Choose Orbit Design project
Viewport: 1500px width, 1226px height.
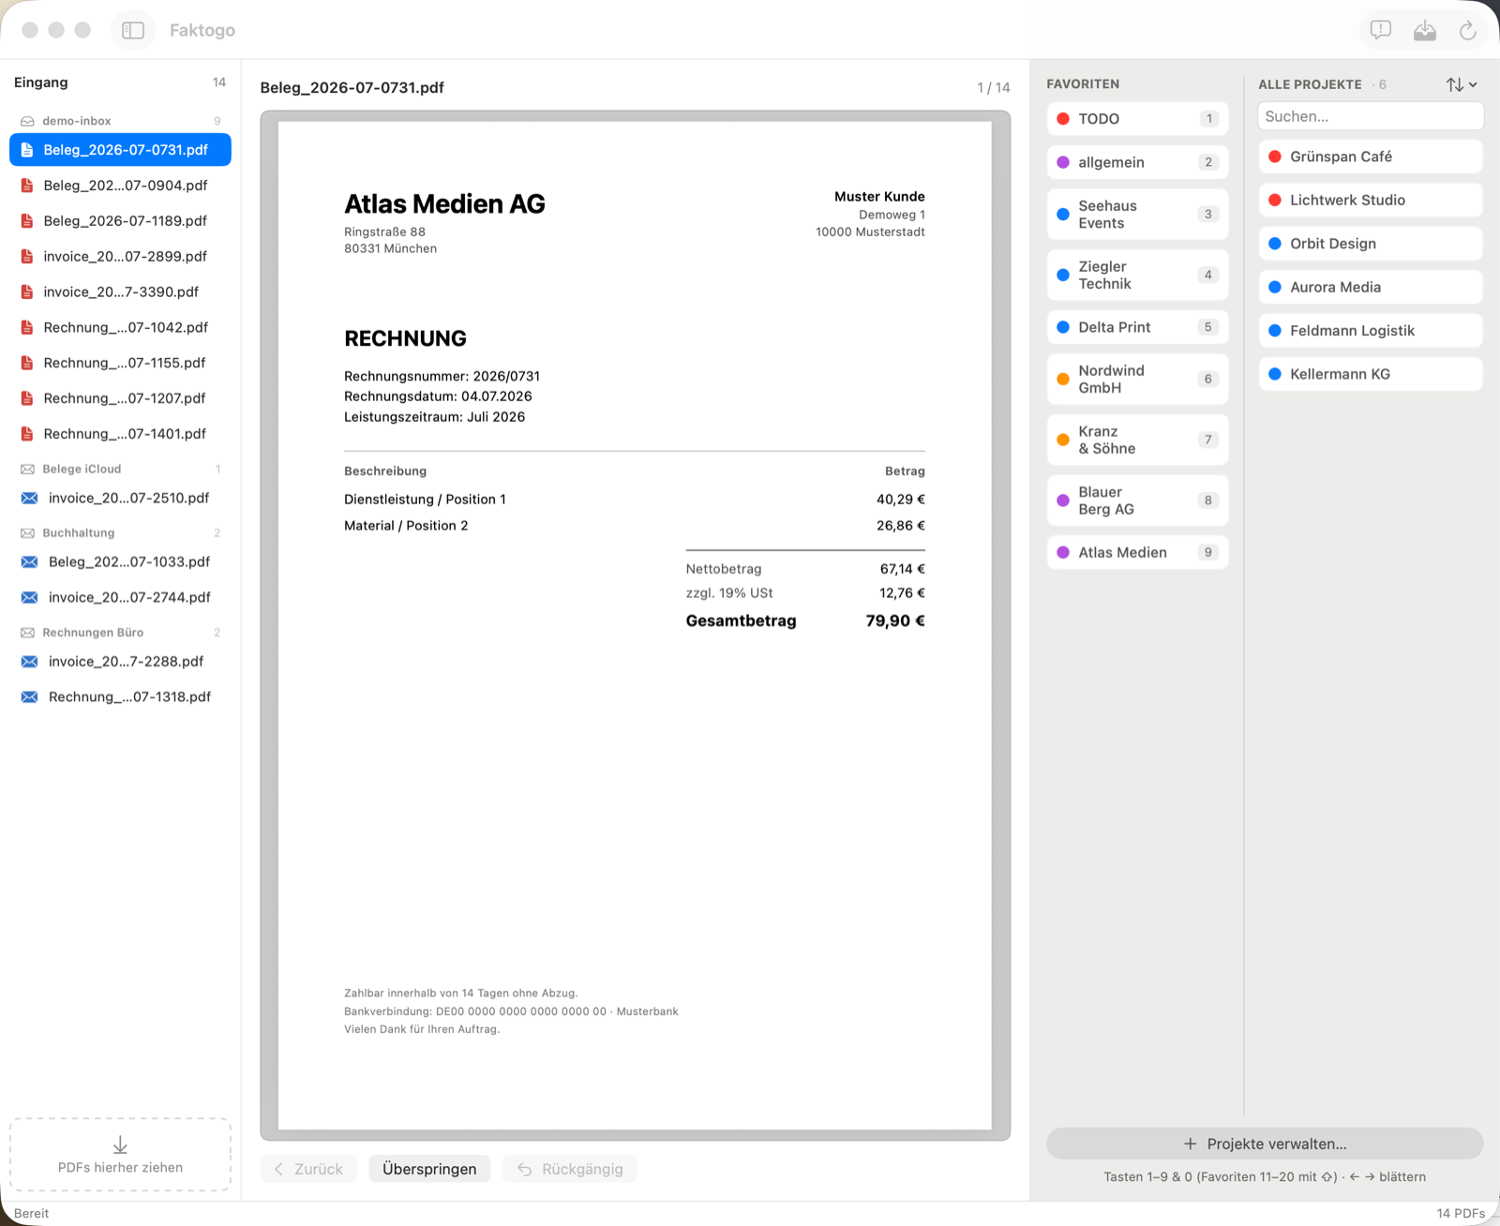click(x=1371, y=244)
